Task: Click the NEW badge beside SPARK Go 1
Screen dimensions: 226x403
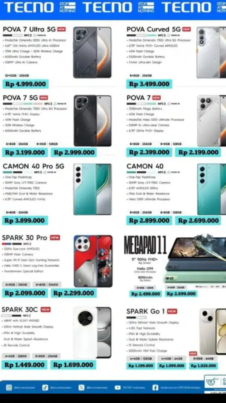Action: click(x=172, y=311)
